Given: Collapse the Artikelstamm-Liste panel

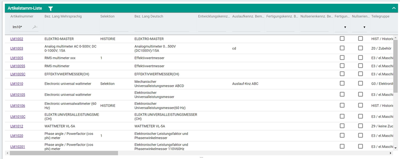Looking at the screenshot, I should tap(394, 8).
